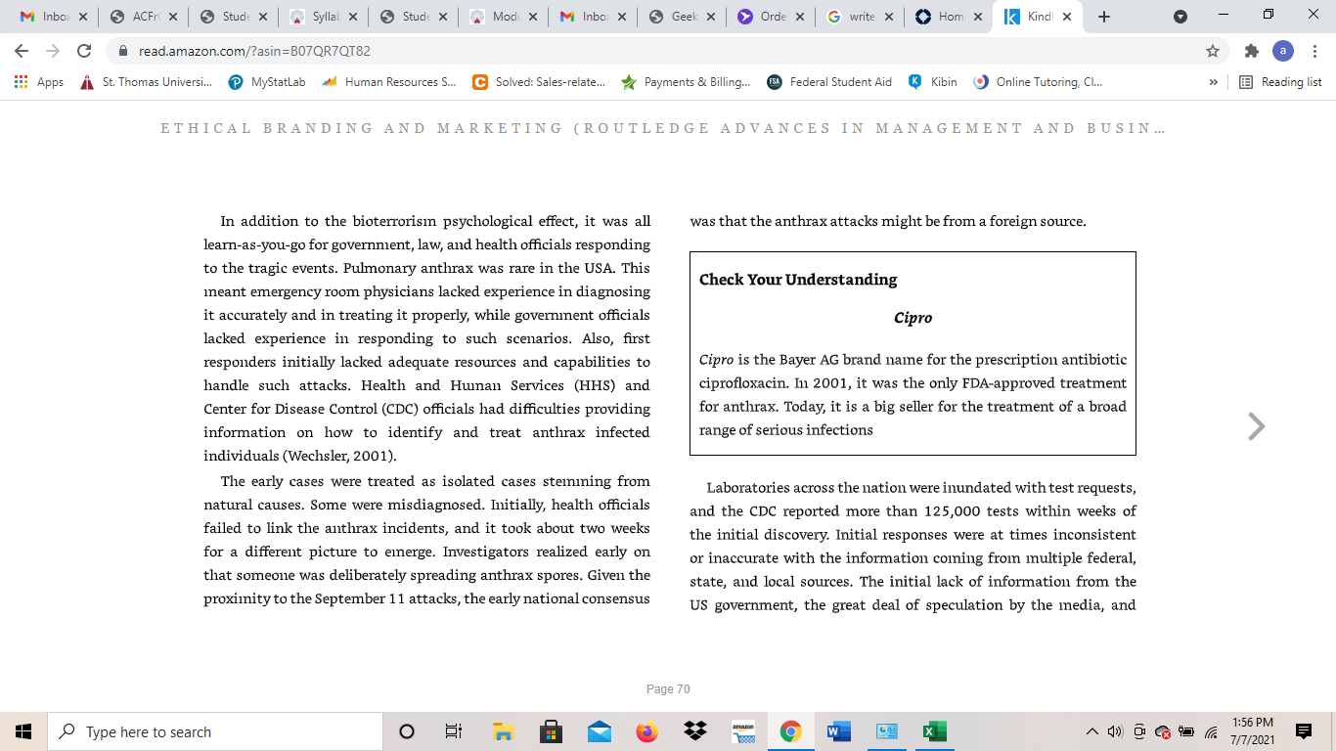Screen dimensions: 1336x751
Task: Expand the hidden bookmarks overflow chevron
Action: (x=1214, y=82)
